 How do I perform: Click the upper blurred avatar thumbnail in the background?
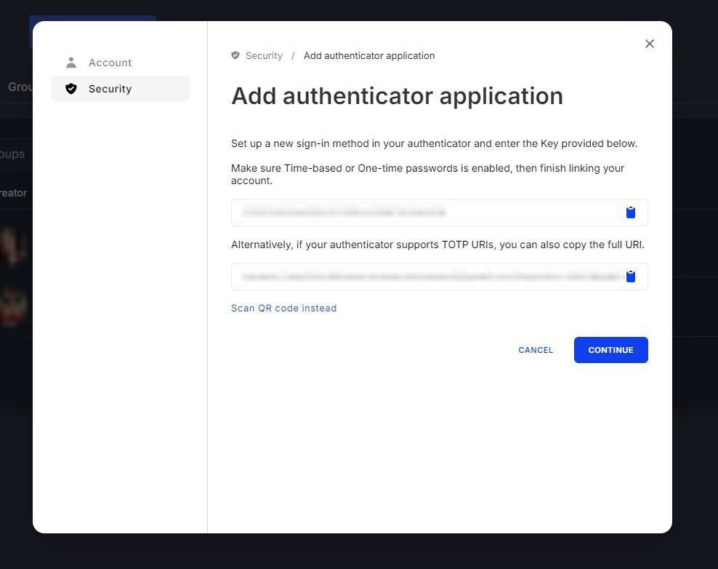point(15,246)
